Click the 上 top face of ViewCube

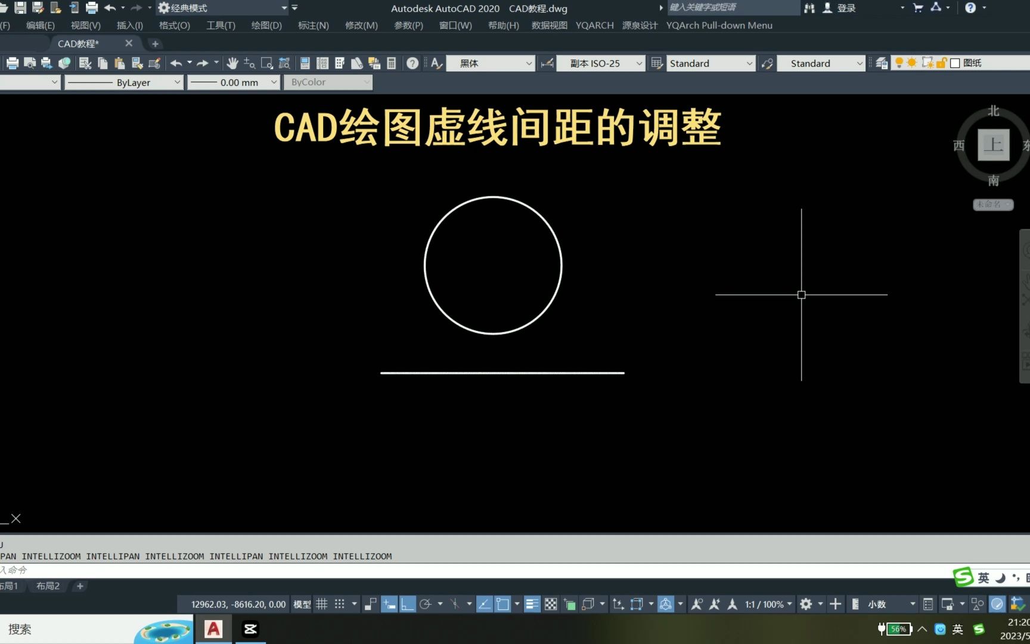[x=994, y=144]
